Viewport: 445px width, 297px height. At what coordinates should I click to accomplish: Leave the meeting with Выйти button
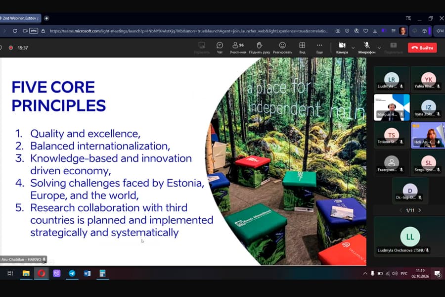422,48
